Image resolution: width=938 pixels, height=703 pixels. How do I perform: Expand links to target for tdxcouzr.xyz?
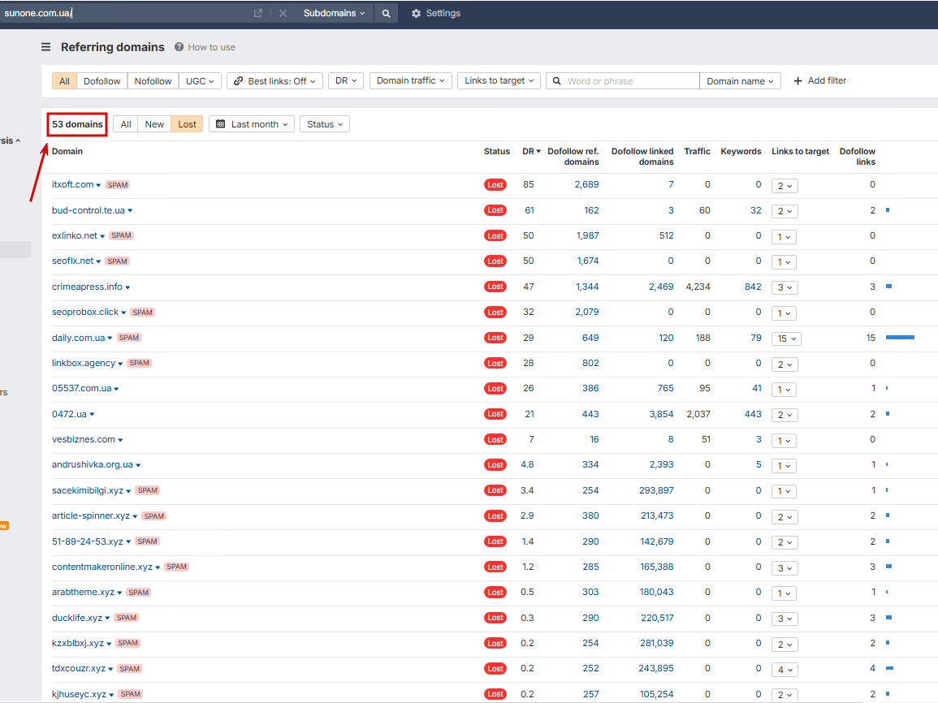pyautogui.click(x=785, y=670)
